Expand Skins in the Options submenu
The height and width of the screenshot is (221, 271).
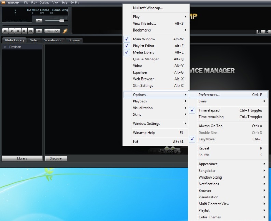(228, 101)
